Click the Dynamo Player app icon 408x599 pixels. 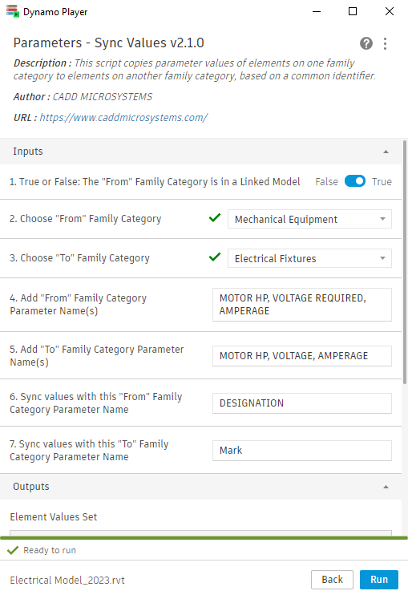tap(13, 11)
